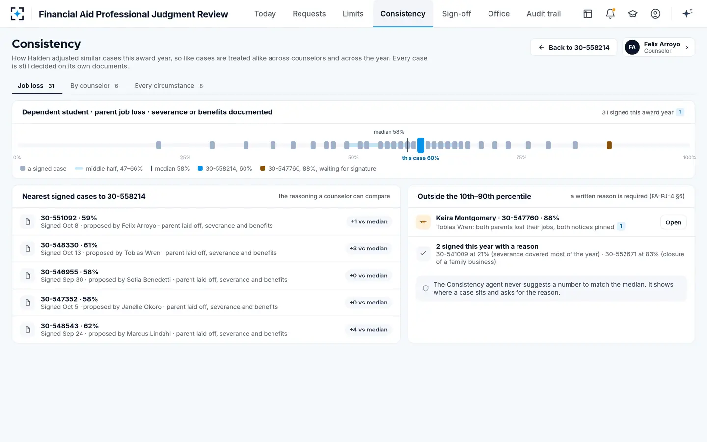Open nearest case 30-546955 · 58%
Viewport: 707px width, 442px height.
click(x=206, y=276)
